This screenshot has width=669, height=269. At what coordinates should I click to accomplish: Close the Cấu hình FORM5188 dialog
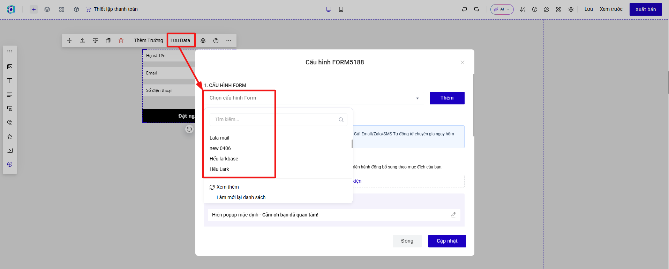point(463,62)
